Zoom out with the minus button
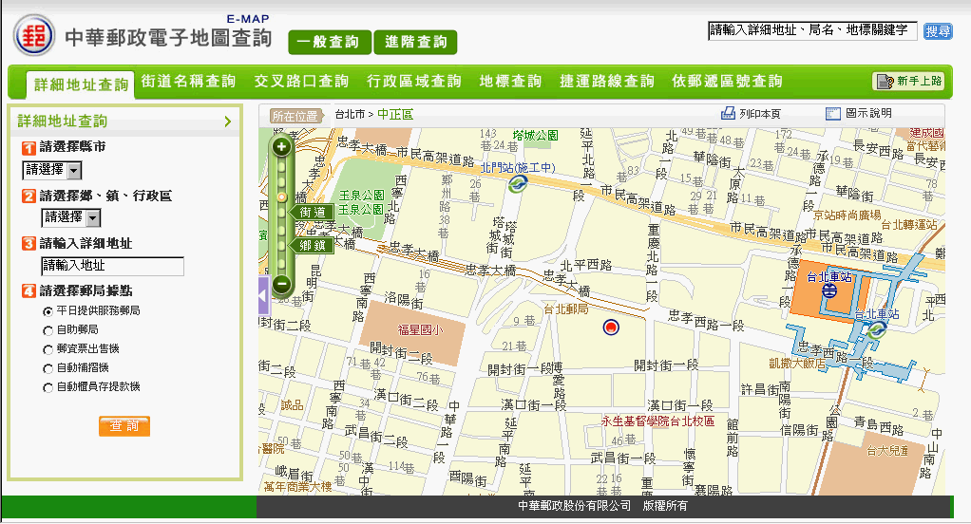Screen dimensions: 971x524 282,284
